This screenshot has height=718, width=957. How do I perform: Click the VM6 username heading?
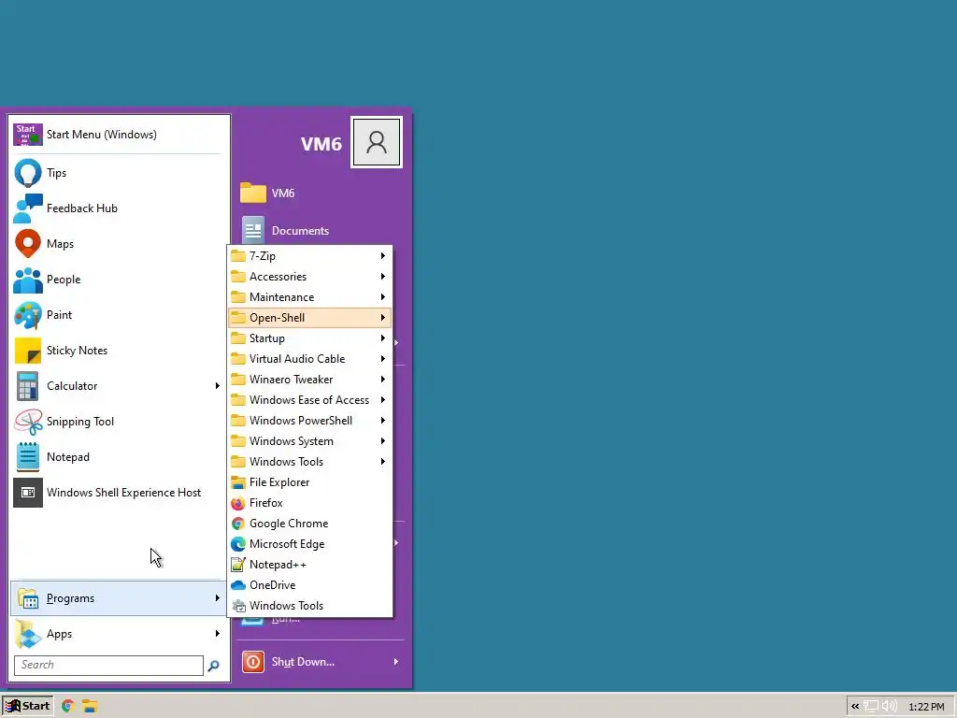point(321,144)
